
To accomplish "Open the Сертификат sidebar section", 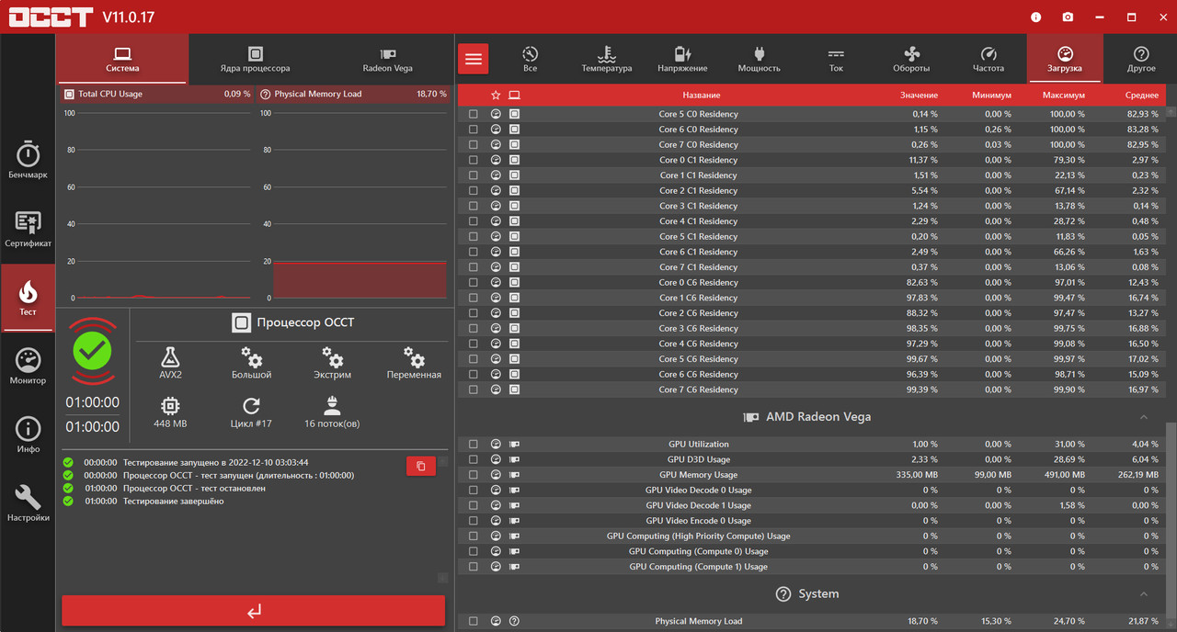I will (28, 229).
